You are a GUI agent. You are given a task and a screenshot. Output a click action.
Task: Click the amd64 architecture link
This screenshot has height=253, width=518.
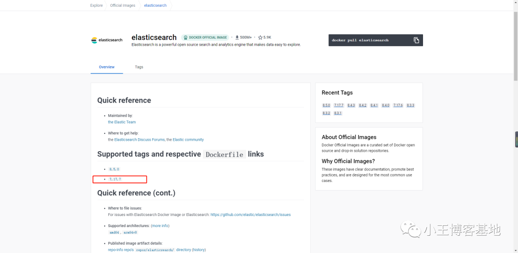(x=113, y=232)
